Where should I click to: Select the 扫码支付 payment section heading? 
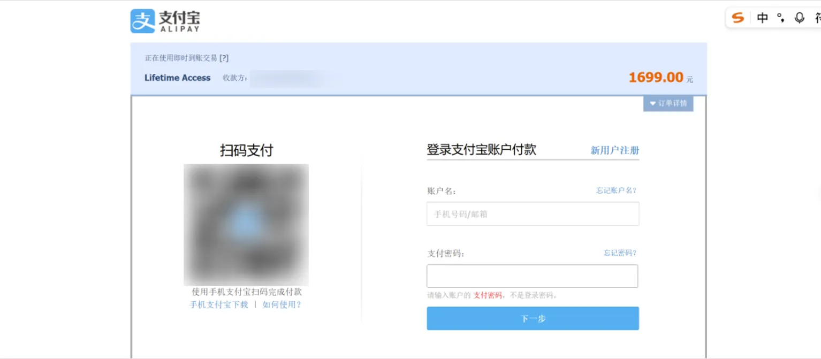pos(246,150)
